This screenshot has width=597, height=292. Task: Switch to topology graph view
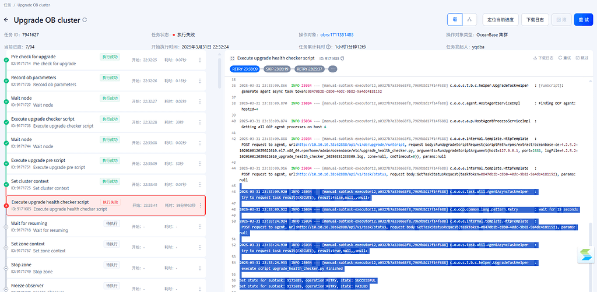tap(470, 19)
